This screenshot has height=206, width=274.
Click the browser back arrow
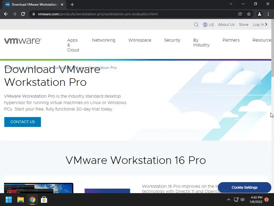click(6, 14)
